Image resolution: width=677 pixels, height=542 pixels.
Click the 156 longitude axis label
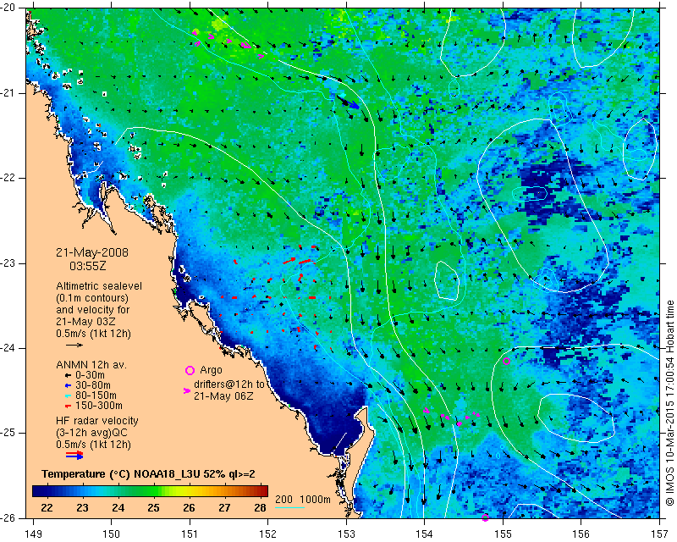point(581,534)
